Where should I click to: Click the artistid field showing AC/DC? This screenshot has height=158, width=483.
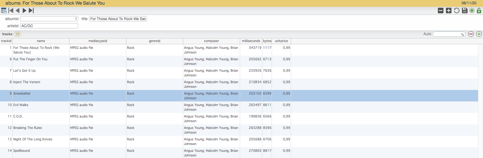[x=49, y=26]
